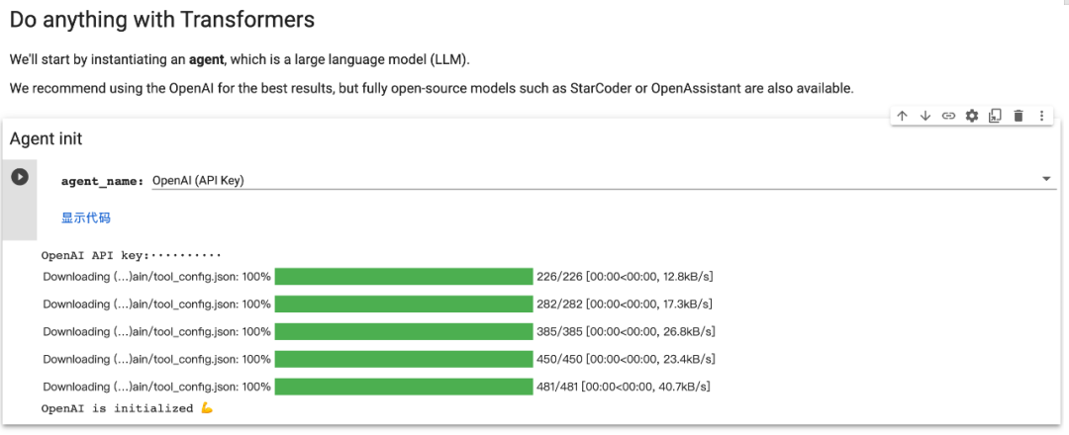Image resolution: width=1069 pixels, height=435 pixels.
Task: Open more cell actions (three dots)
Action: (1041, 116)
